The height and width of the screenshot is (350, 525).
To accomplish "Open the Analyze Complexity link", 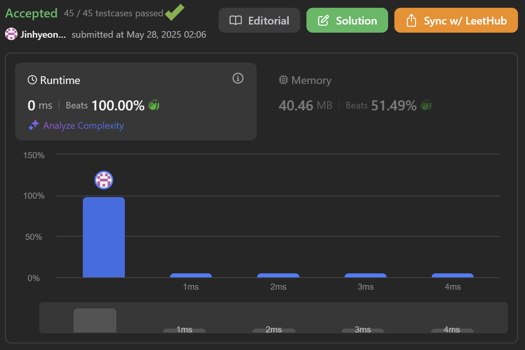I will (83, 126).
